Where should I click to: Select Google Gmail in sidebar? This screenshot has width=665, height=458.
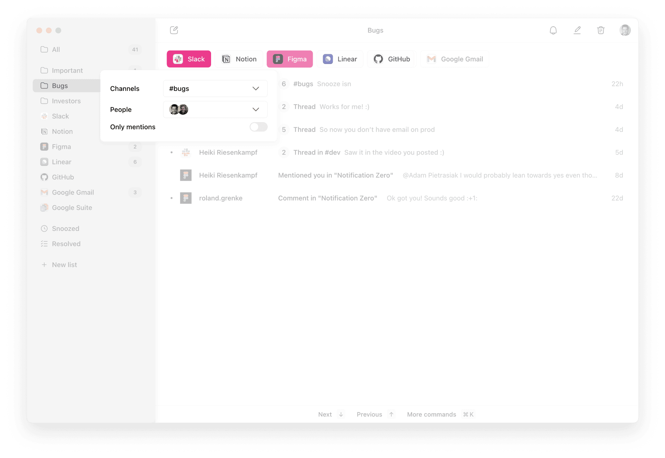73,192
